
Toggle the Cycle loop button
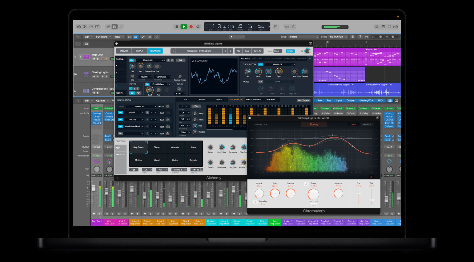[x=198, y=27]
